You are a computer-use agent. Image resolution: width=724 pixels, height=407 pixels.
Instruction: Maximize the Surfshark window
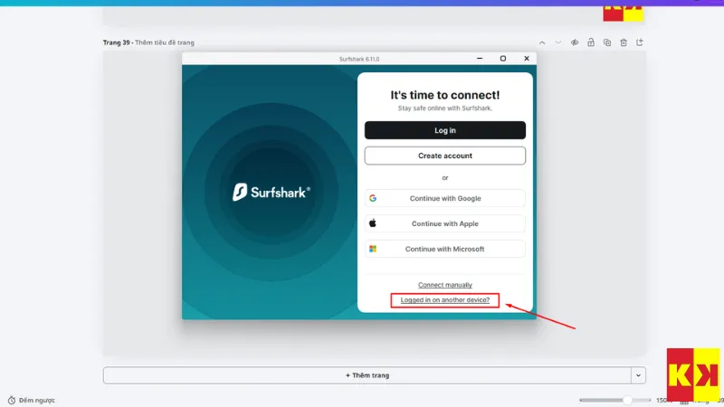point(503,59)
